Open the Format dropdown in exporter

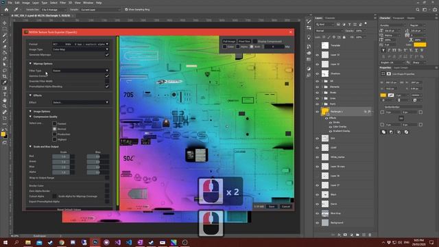pyautogui.click(x=80, y=44)
